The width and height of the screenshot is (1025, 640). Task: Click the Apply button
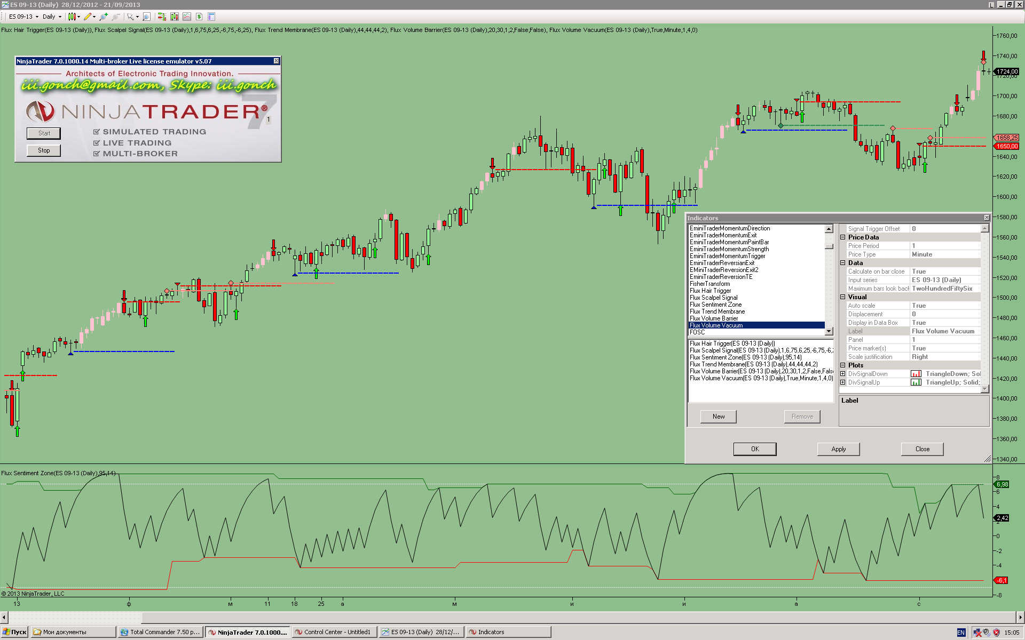click(x=838, y=449)
